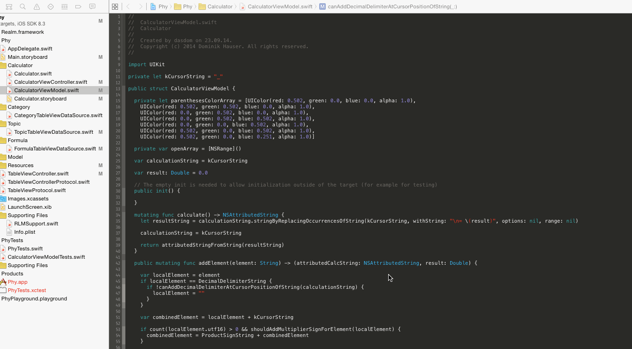Show the test navigator diamond icon
The image size is (632, 349).
tap(50, 6)
